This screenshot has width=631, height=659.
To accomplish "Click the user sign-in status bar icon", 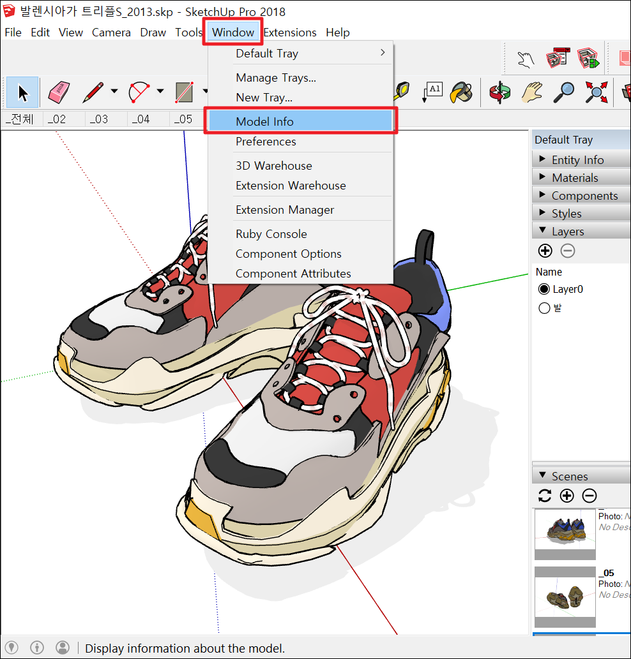I will click(x=63, y=648).
